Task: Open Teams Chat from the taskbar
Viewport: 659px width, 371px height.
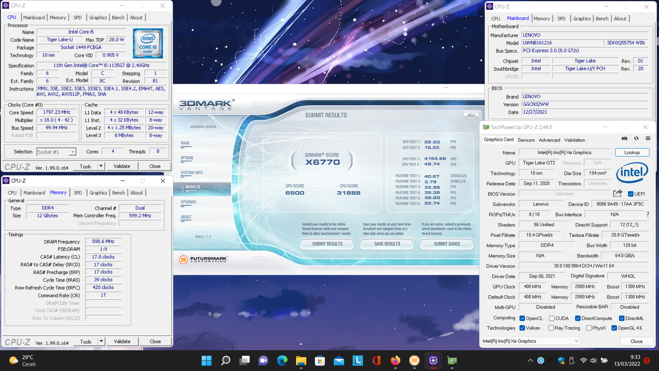Action: 263,361
